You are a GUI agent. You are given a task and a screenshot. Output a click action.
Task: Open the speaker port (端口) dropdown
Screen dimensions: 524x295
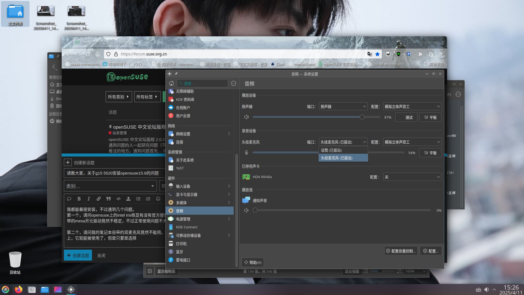(343, 107)
